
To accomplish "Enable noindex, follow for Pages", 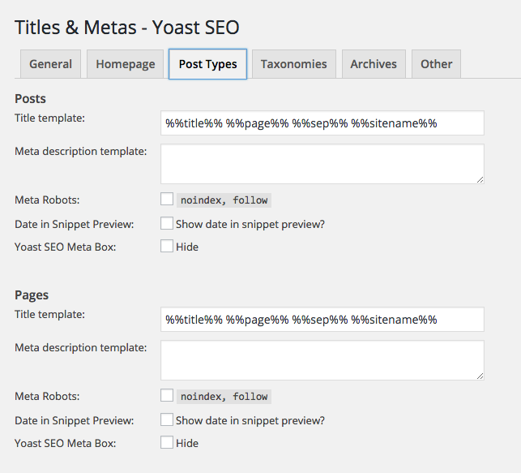I will point(167,395).
